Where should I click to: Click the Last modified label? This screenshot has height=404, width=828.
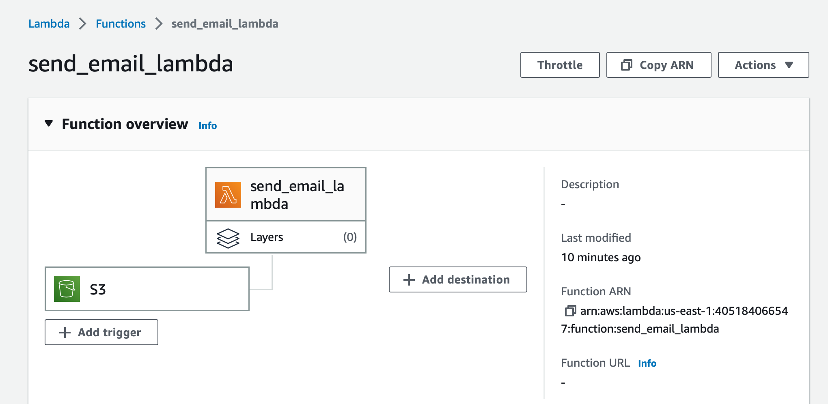point(596,238)
